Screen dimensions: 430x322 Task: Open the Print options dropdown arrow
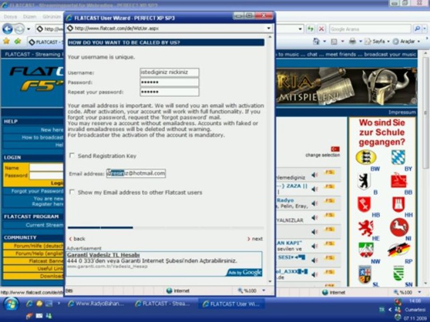click(360, 42)
